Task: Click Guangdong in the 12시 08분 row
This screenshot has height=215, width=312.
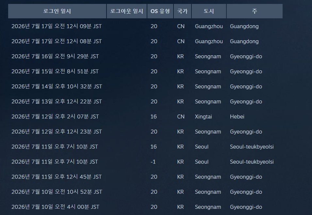Action: 244,42
